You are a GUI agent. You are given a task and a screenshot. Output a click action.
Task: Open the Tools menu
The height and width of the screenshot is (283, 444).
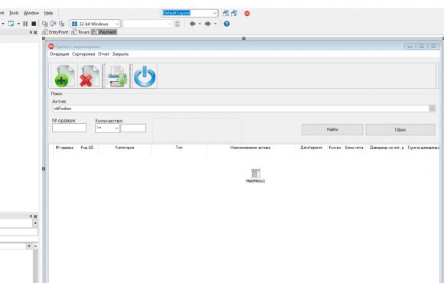tap(14, 13)
